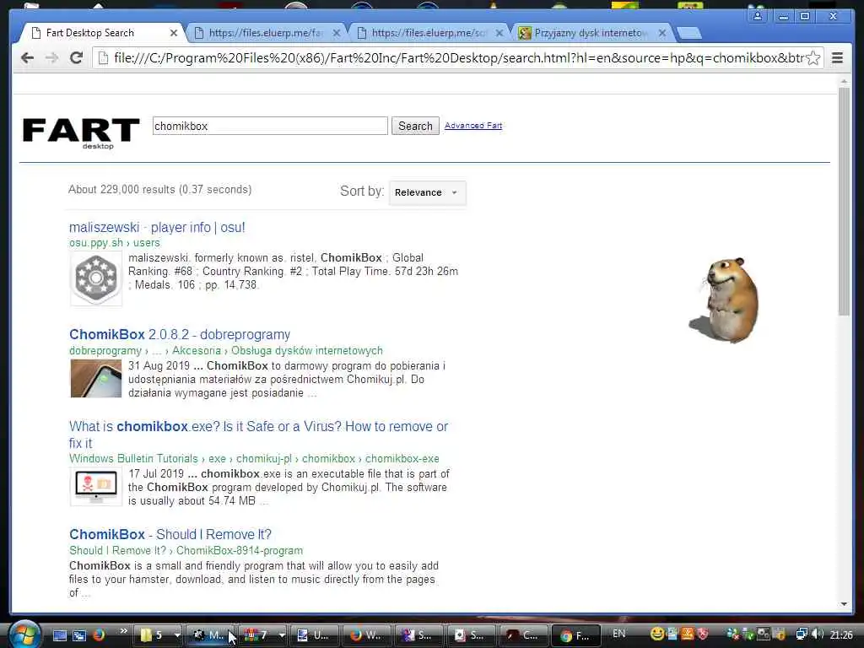The width and height of the screenshot is (864, 648).
Task: Switch to the Firefox 'W...' taskbar window
Action: click(366, 635)
